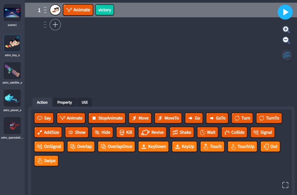Viewport: 297px width, 195px height.
Task: Open the help chat bubble icon
Action: (x=286, y=55)
